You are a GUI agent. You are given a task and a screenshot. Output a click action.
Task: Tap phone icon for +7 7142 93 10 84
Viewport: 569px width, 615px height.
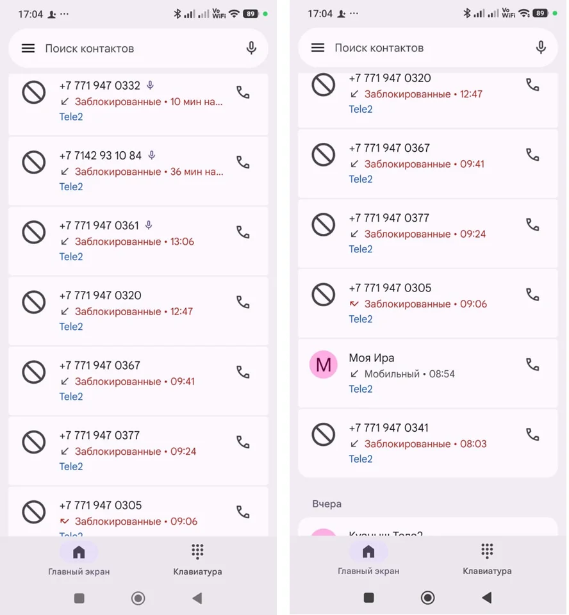(x=243, y=162)
